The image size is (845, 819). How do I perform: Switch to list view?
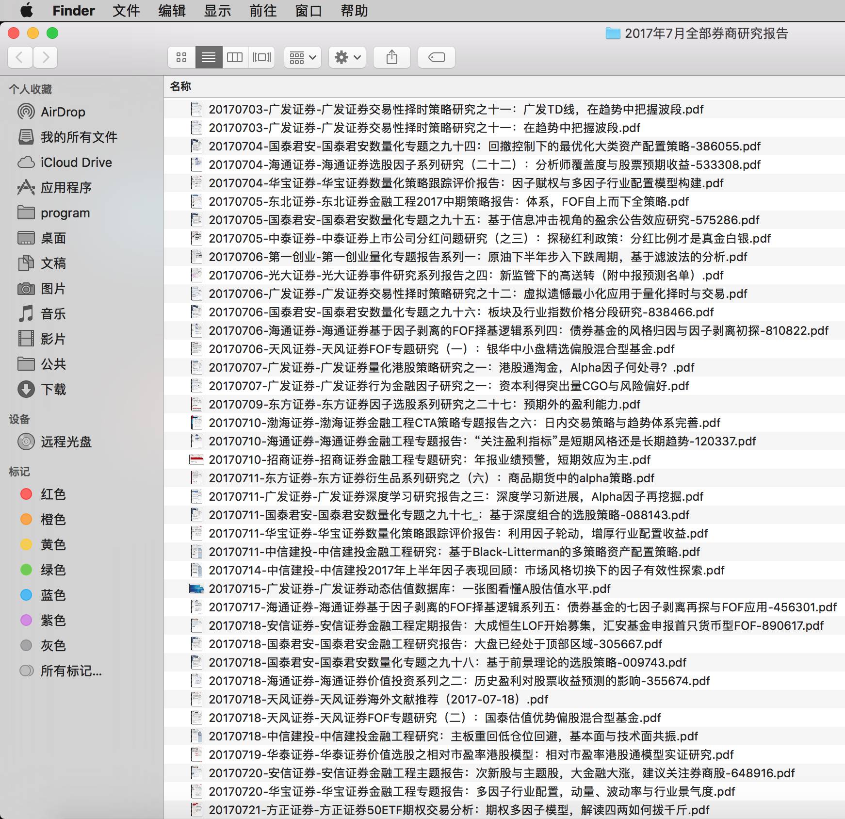[x=209, y=57]
